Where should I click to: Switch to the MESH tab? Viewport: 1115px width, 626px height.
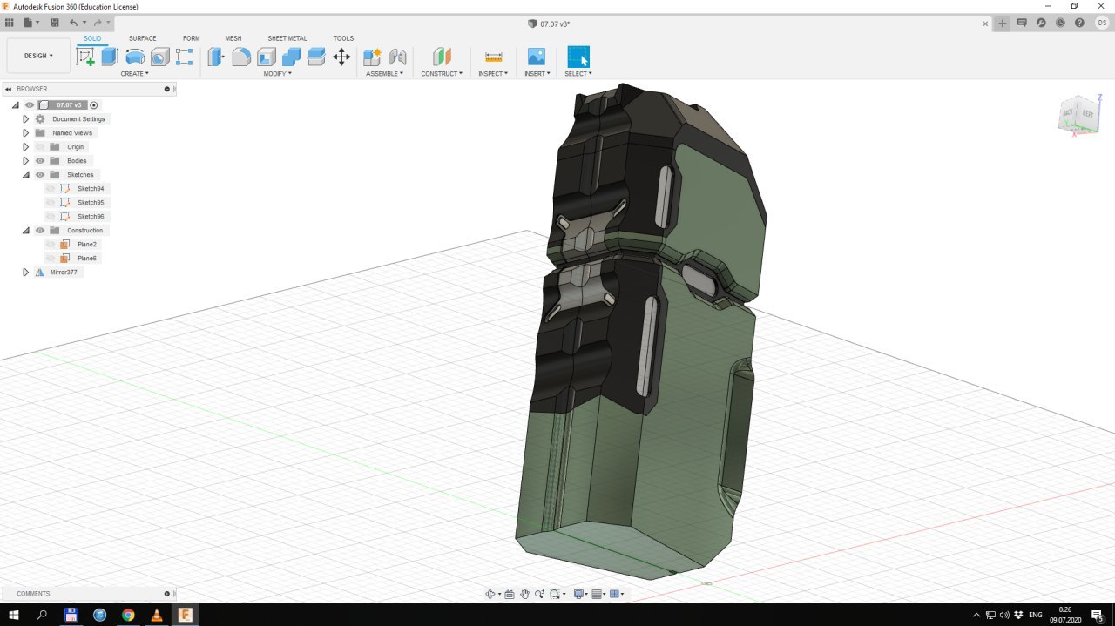coord(233,38)
